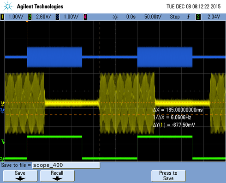Click the 2.34V trigger level value
Viewport: 226px width, 183px height.
point(214,17)
